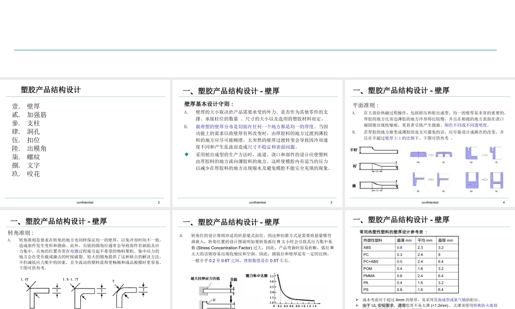Click the 最薄 mm column header
The height and width of the screenshot is (309, 515).
(x=404, y=241)
